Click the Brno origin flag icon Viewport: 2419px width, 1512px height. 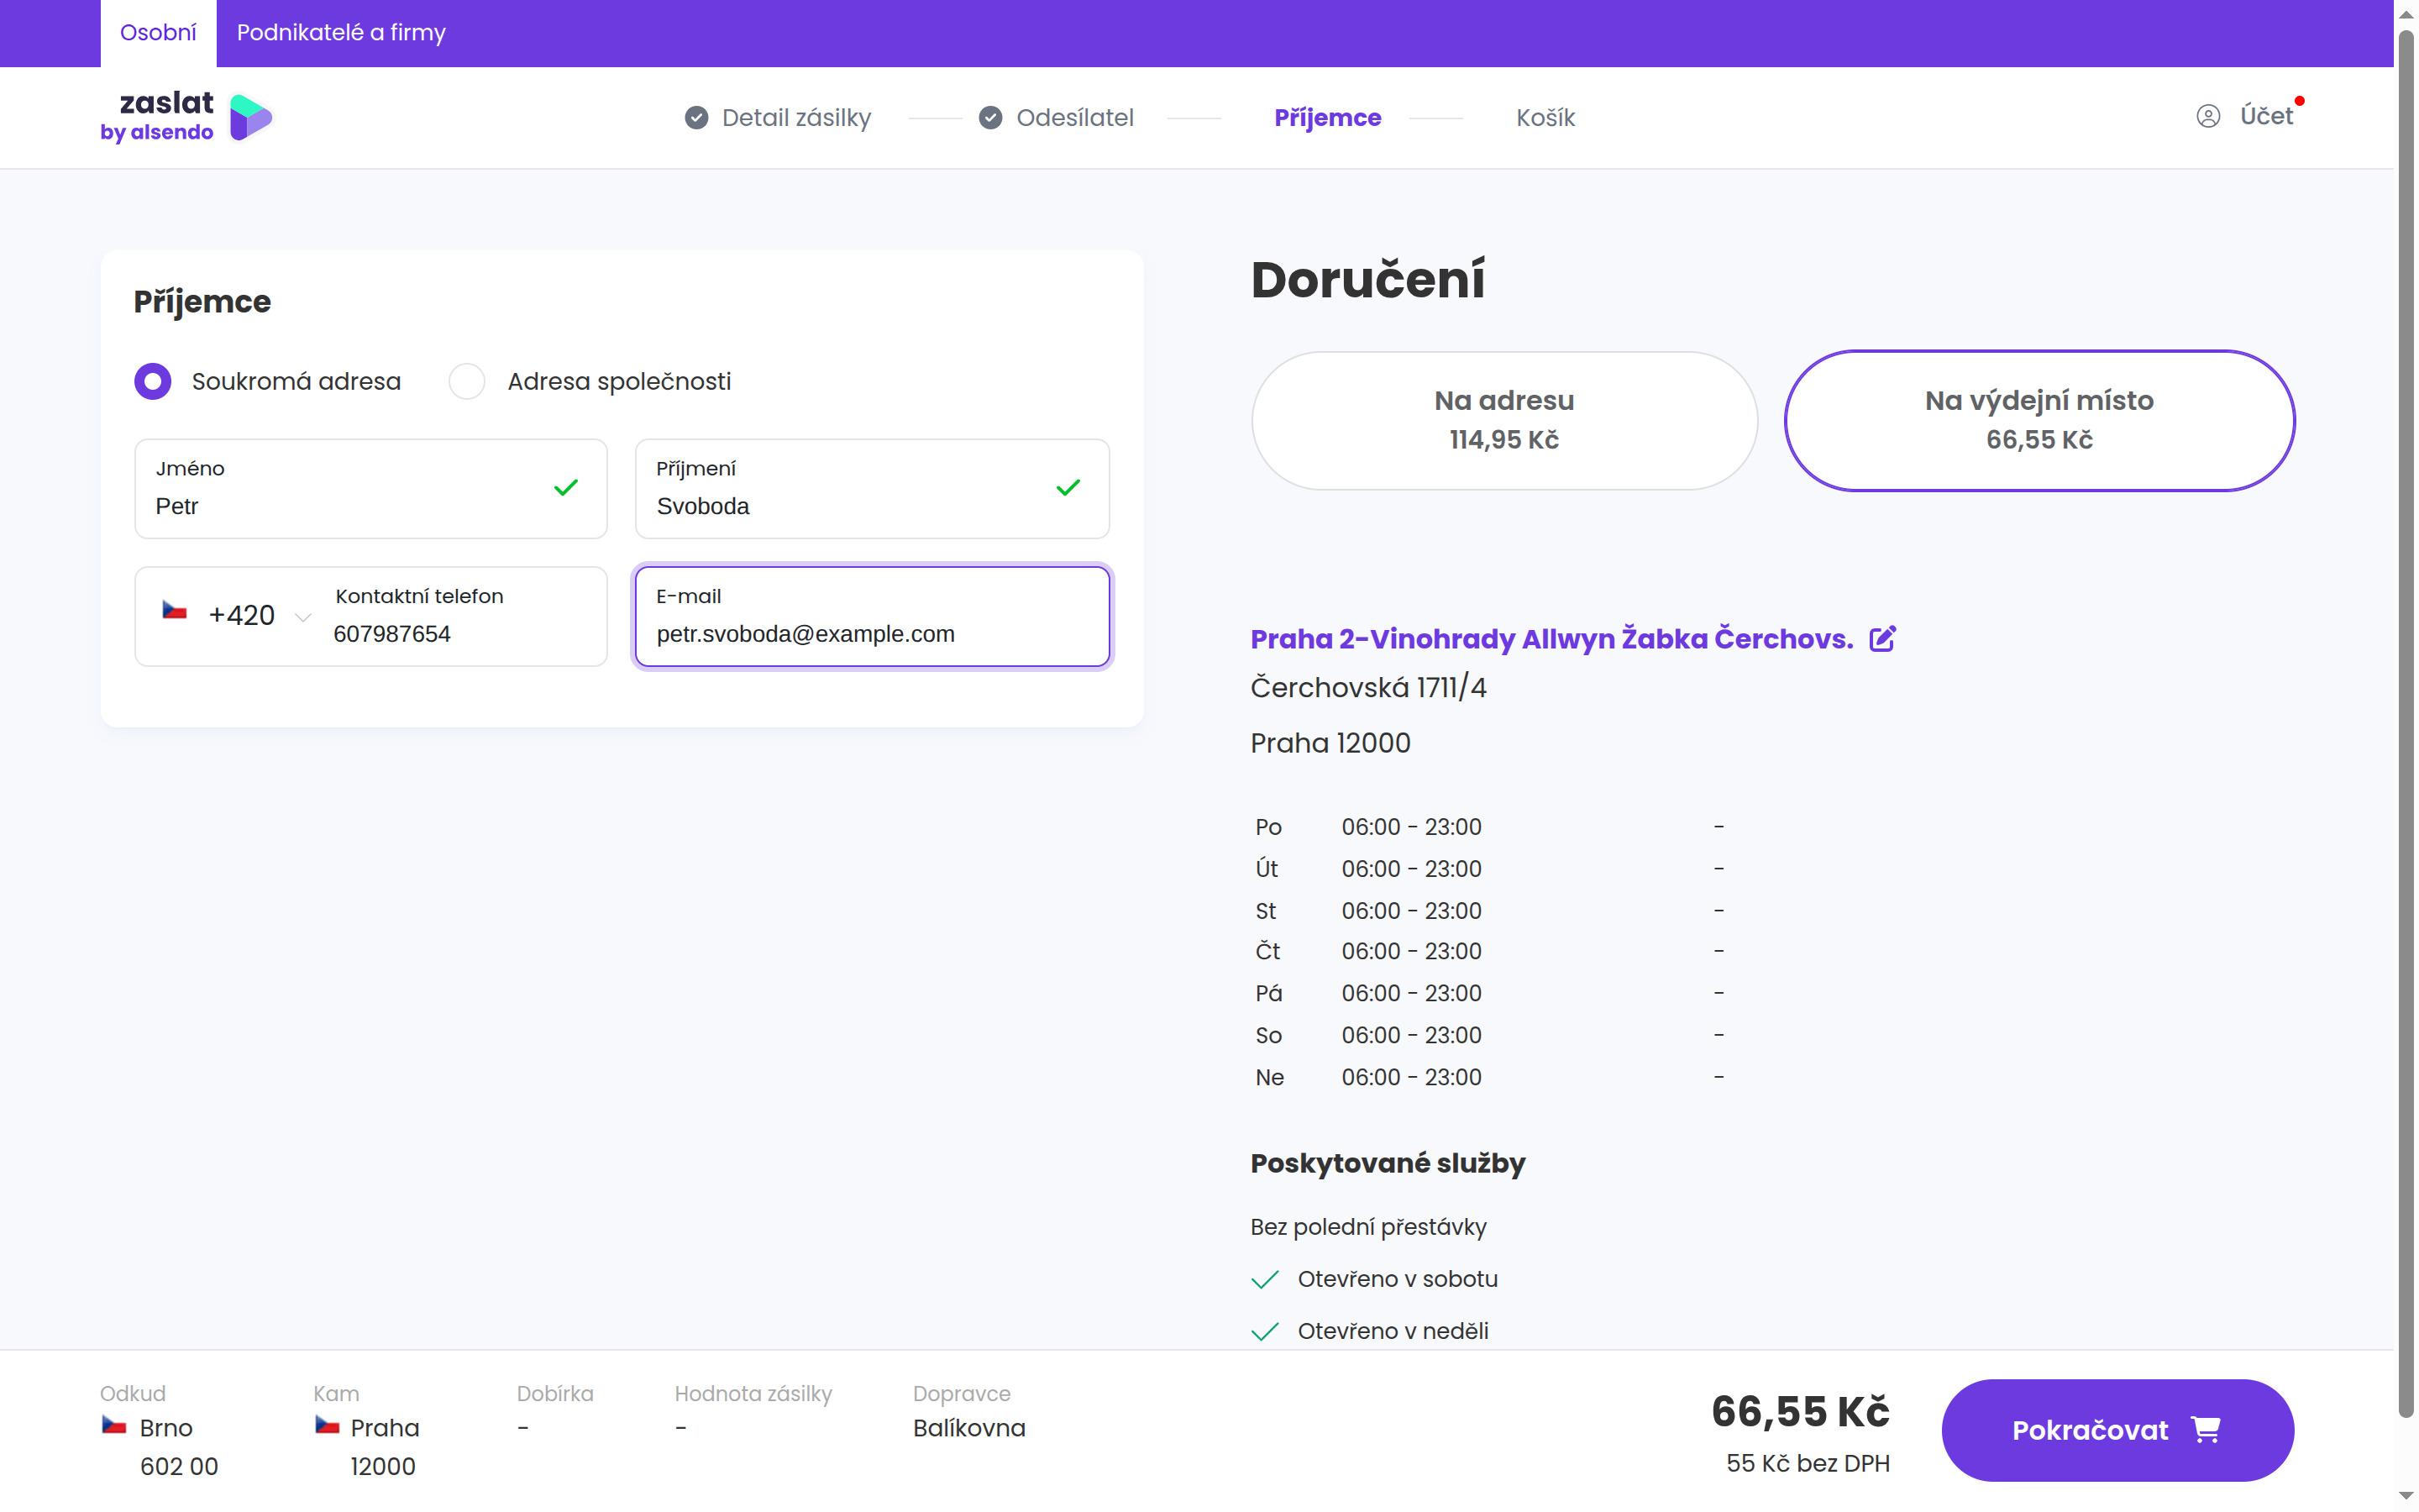114,1426
